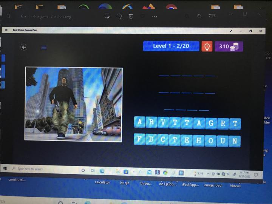Enlarge the game screenshot of the man walking
Image resolution: width=272 pixels, height=204 pixels.
74,104
